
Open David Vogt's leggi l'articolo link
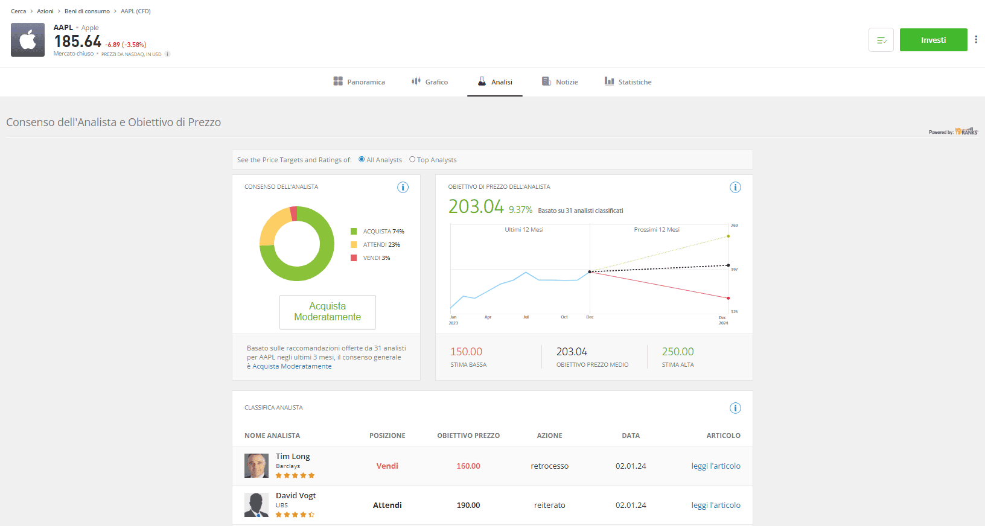point(716,505)
